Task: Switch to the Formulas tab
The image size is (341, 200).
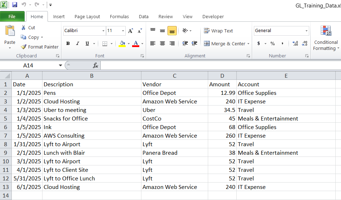Action: (119, 17)
